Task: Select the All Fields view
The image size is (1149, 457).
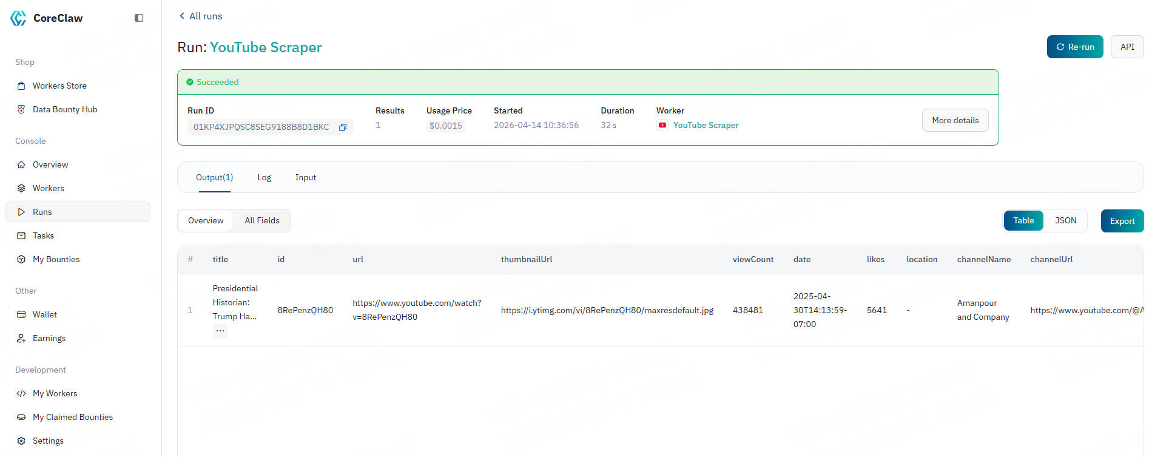Action: [x=262, y=220]
